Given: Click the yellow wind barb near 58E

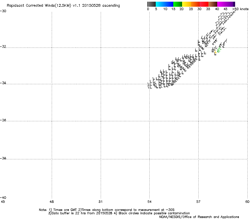Looking at the screenshot, I should pos(216,52).
